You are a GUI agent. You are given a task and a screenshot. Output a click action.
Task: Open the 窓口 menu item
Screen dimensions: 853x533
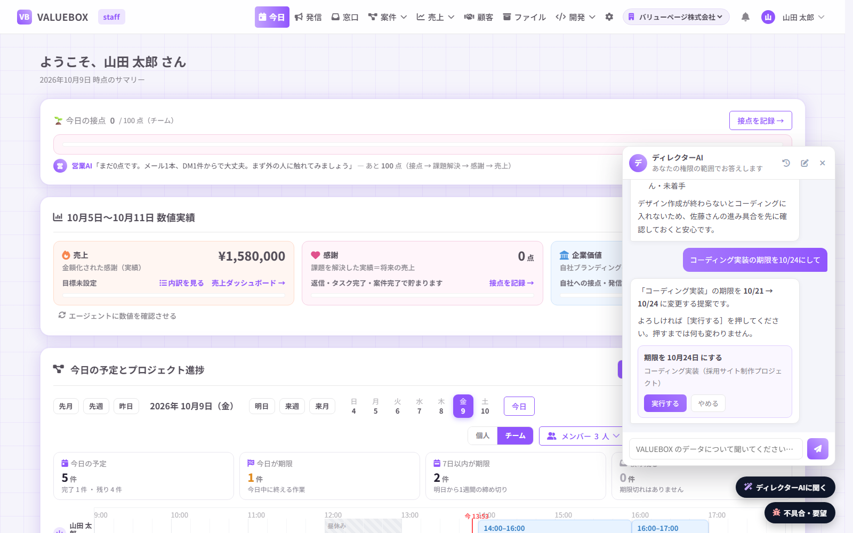pos(345,17)
